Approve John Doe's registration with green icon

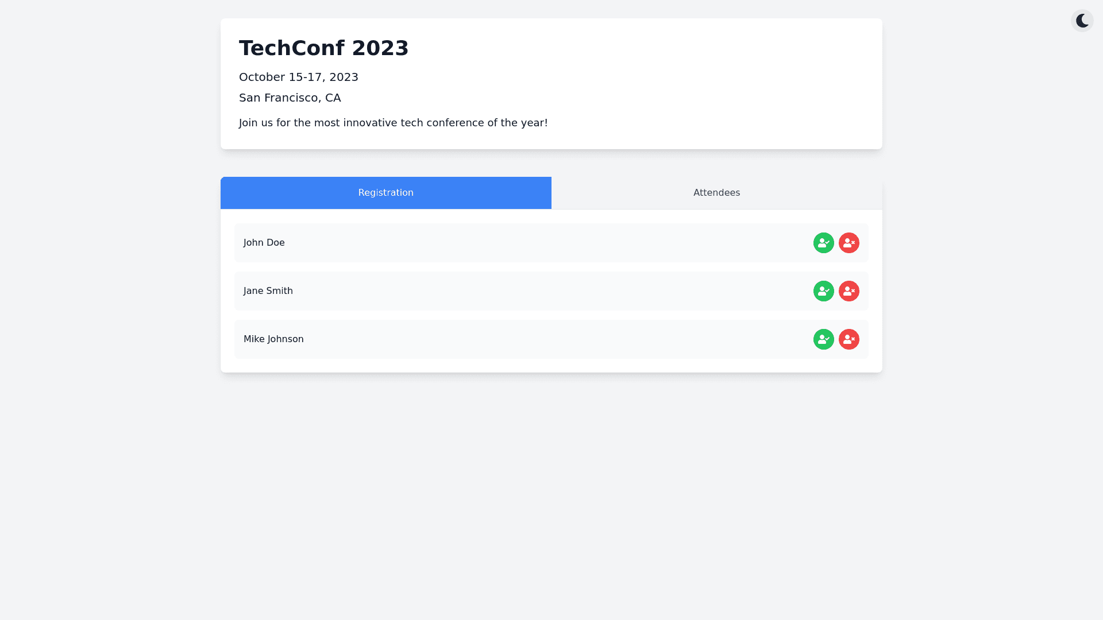(823, 243)
